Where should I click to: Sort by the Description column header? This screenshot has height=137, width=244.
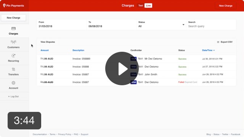[x=78, y=50]
